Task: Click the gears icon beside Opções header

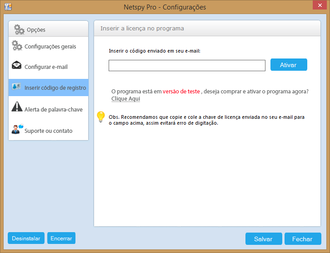Action: [19, 29]
